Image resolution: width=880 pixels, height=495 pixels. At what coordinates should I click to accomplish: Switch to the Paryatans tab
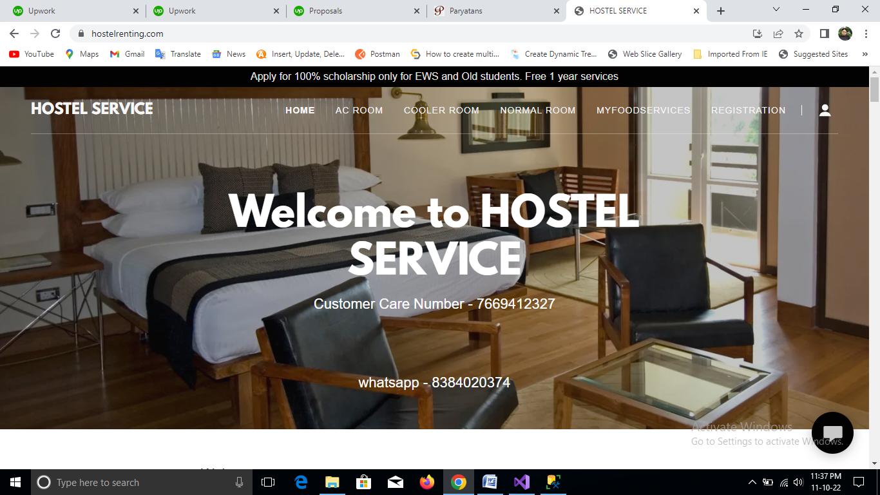pyautogui.click(x=493, y=11)
